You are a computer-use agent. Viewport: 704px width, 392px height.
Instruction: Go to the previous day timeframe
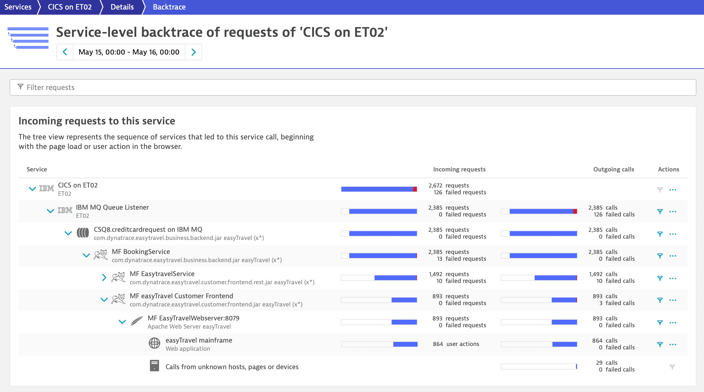pyautogui.click(x=65, y=52)
